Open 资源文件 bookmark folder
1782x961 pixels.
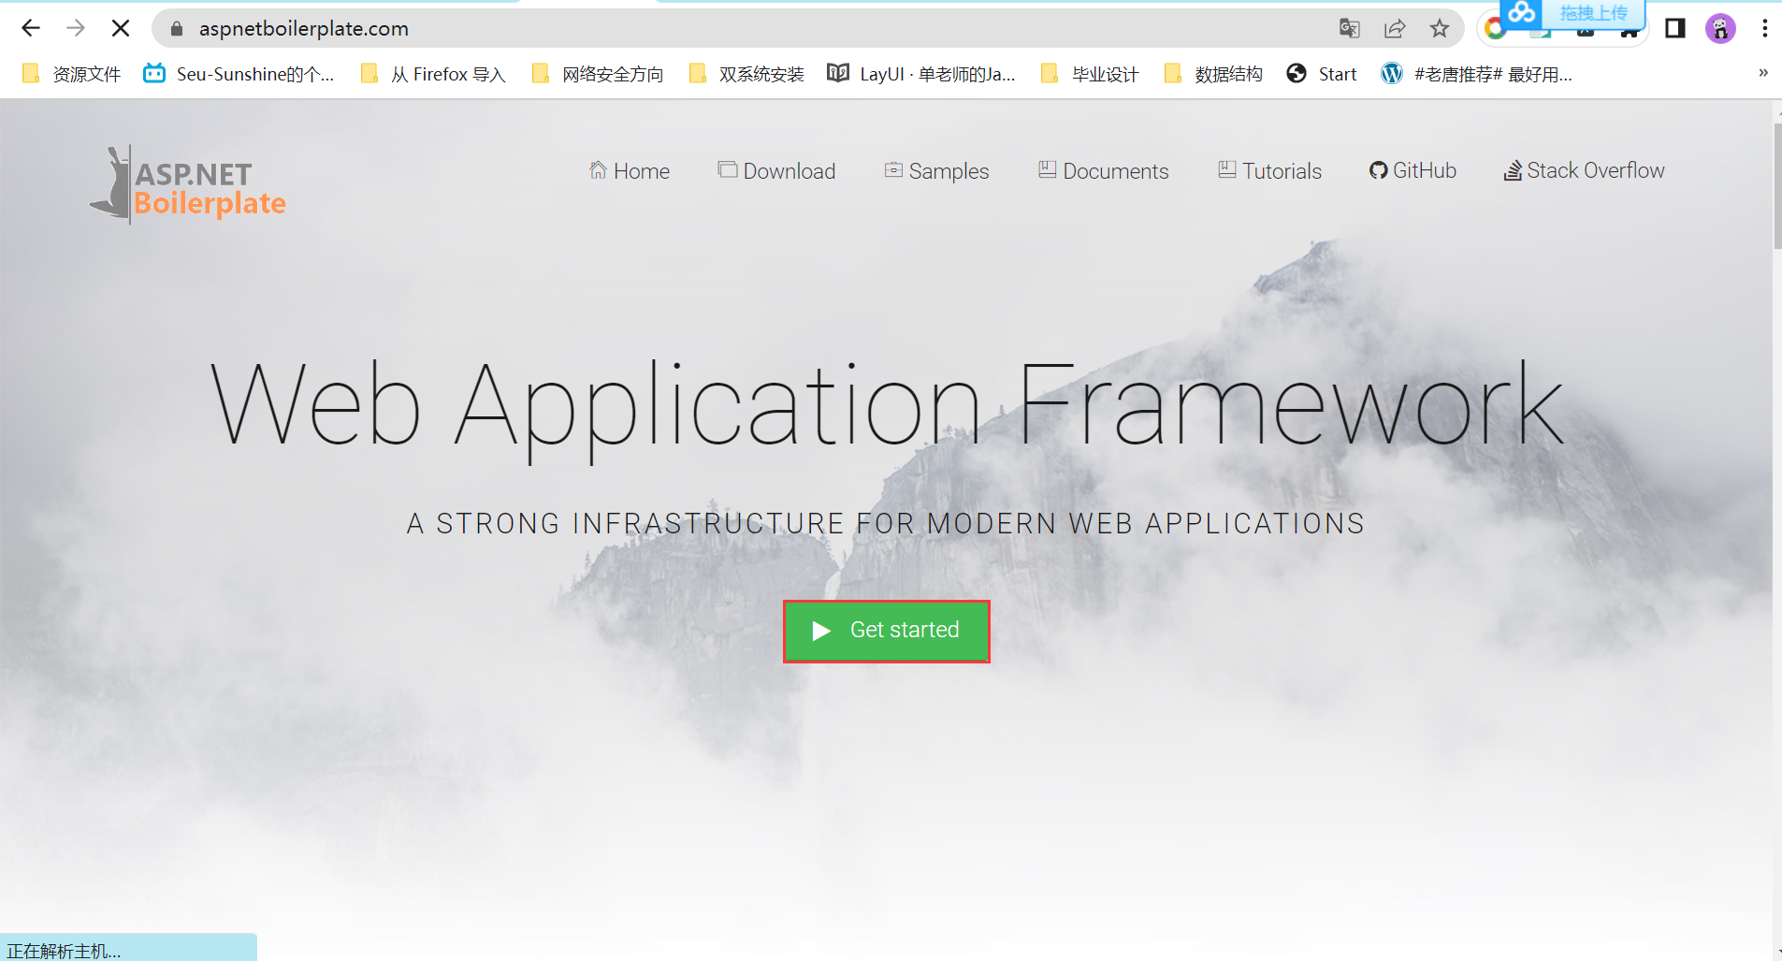click(71, 74)
